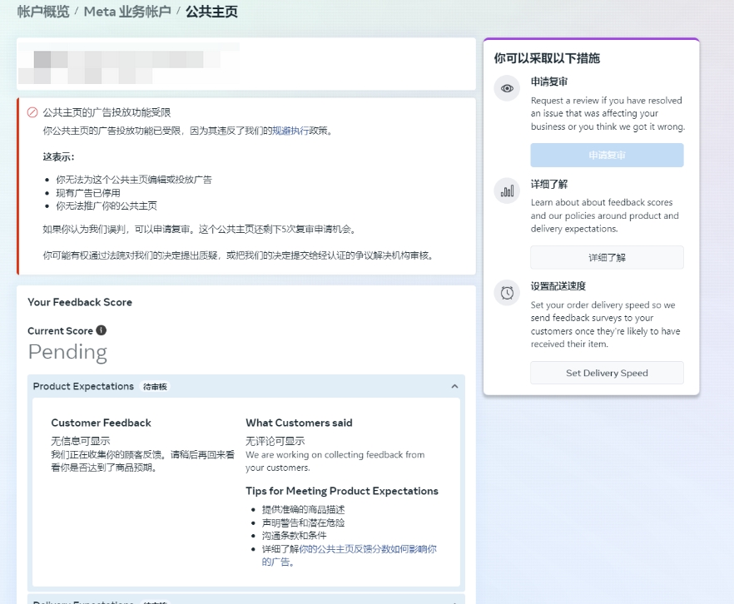Click the tip 提供准确的商品描述
Viewport: 734px width, 604px height.
pyautogui.click(x=303, y=509)
